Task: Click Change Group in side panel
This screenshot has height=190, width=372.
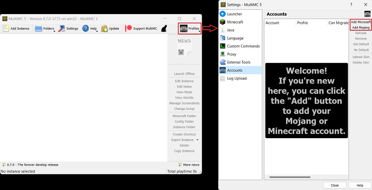Action: point(184,108)
